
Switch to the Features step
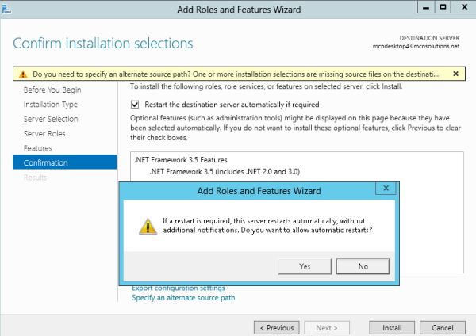[38, 148]
